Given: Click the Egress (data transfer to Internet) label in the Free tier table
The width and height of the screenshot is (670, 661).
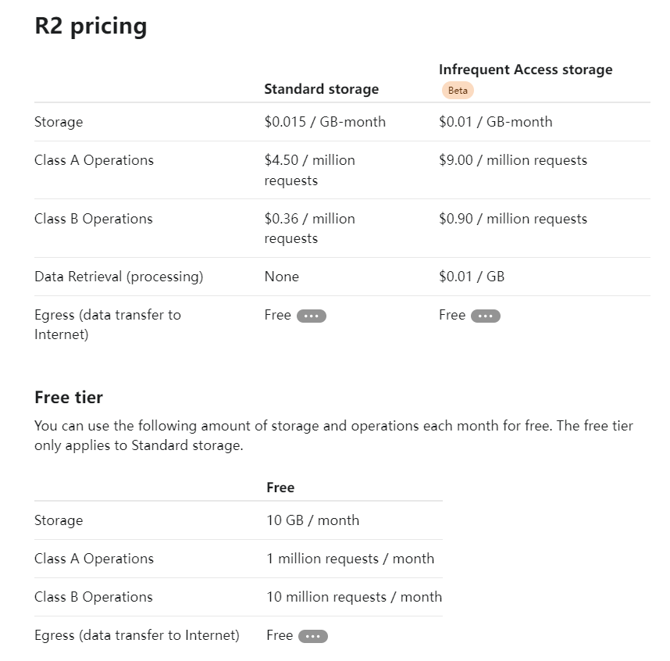Looking at the screenshot, I should (137, 635).
